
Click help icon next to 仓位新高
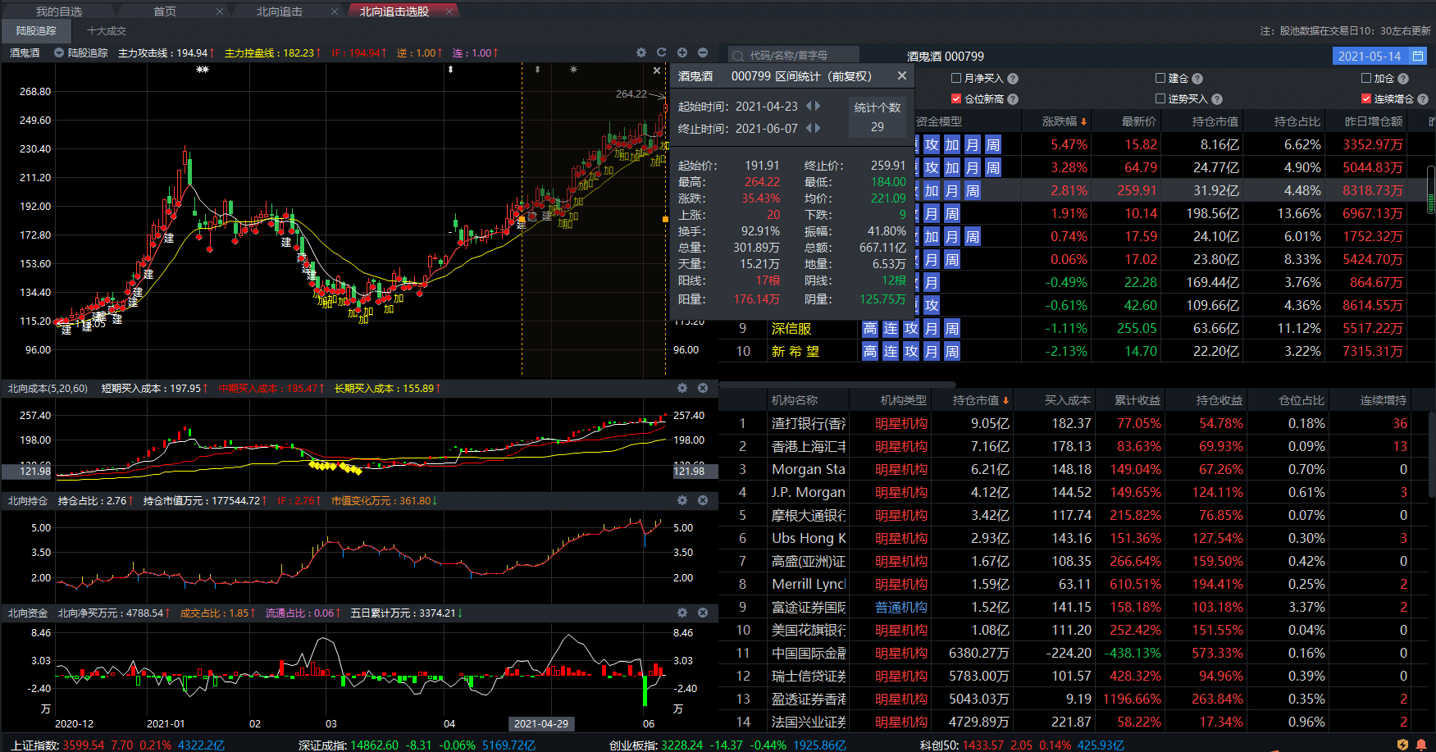pos(1013,99)
